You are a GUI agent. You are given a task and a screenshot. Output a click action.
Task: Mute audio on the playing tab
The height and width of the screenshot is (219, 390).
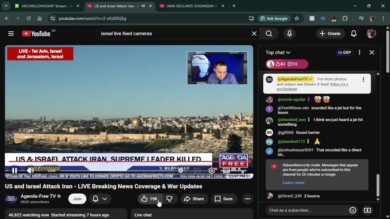coord(143,6)
